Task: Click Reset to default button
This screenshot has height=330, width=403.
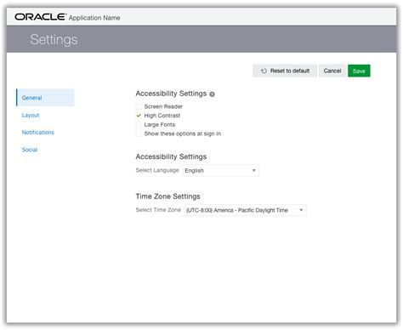Action: (285, 71)
